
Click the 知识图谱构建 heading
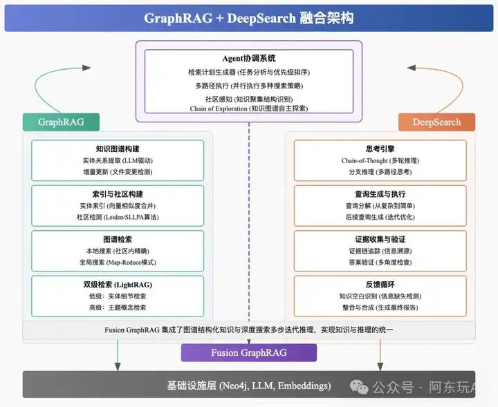(x=118, y=149)
